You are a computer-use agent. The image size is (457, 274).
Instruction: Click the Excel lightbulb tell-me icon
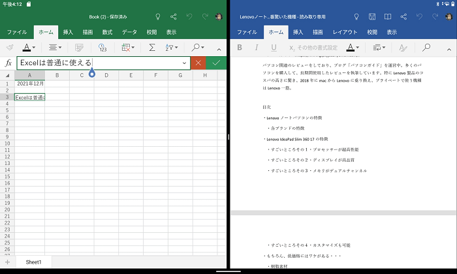[x=158, y=16]
